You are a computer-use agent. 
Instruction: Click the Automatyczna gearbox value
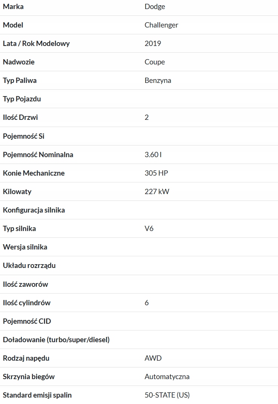coord(167,376)
